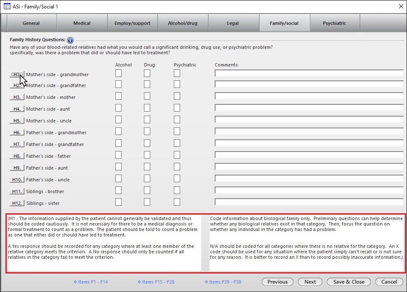407x292 pixels.
Task: Go to the Psychiatric tab
Action: (334, 23)
